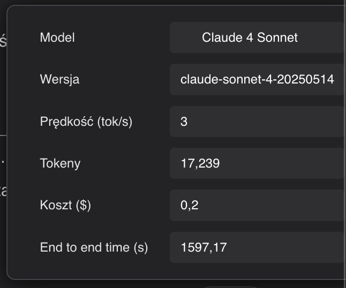The width and height of the screenshot is (346, 288).
Task: Select the claude-sonnet-4-20250514 version field
Action: (x=257, y=79)
